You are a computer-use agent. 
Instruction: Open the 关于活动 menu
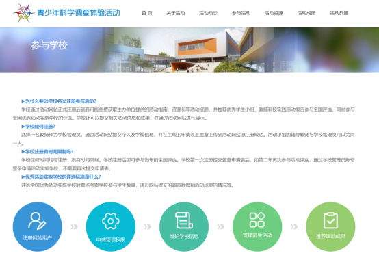click(176, 13)
